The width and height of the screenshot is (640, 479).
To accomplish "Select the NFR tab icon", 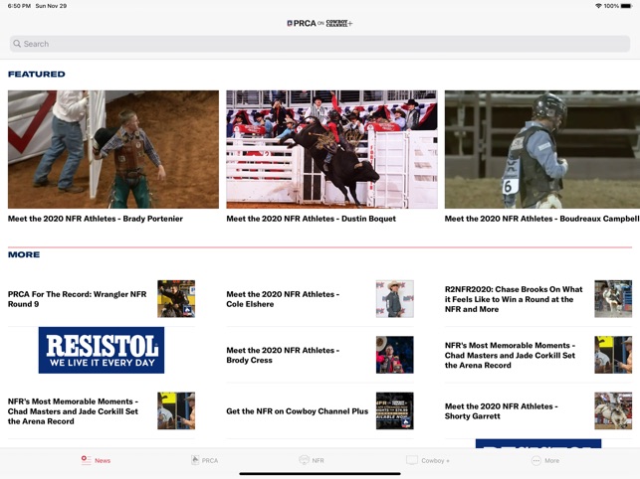I will click(305, 460).
